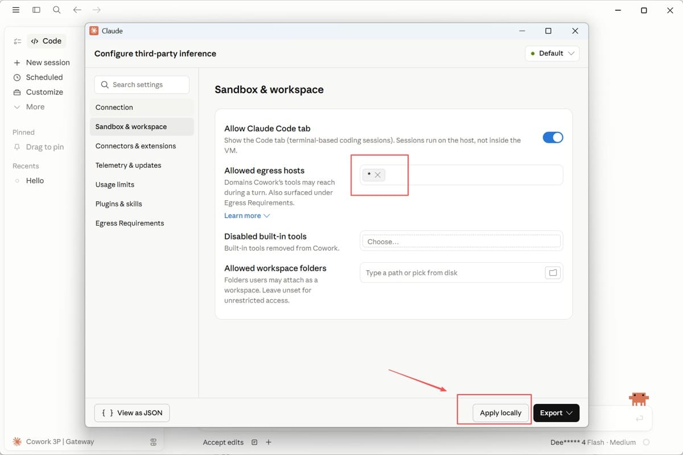Go forward with the right arrow
683x455 pixels.
[97, 10]
